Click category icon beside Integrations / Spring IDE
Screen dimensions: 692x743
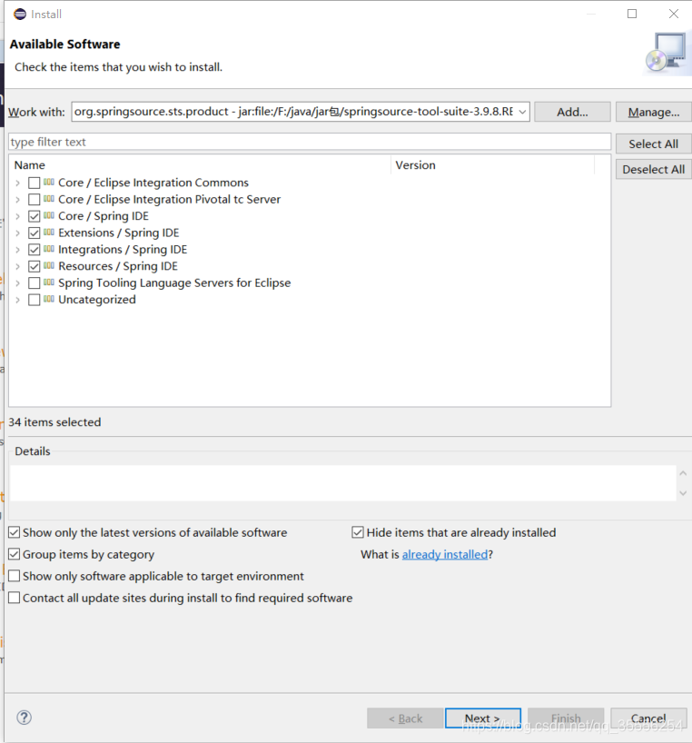pyautogui.click(x=49, y=249)
